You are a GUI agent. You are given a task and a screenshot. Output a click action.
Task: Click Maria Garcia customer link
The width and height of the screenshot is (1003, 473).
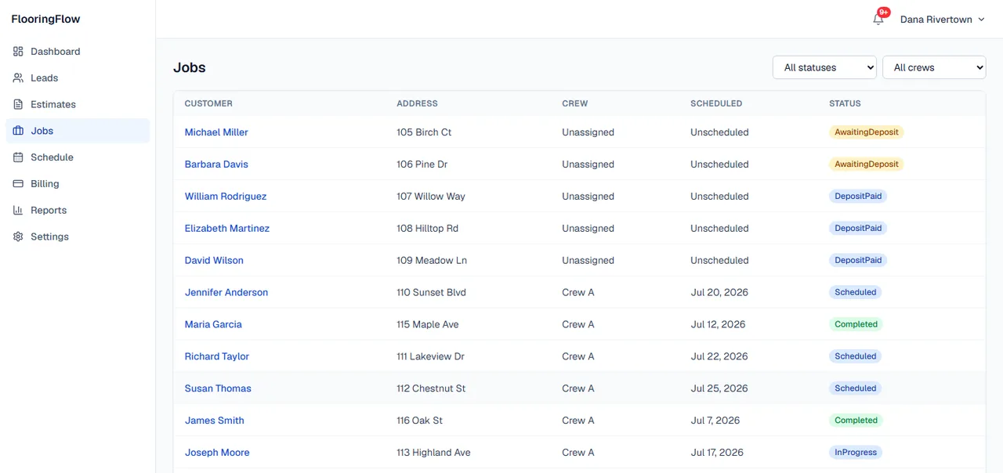(x=213, y=324)
